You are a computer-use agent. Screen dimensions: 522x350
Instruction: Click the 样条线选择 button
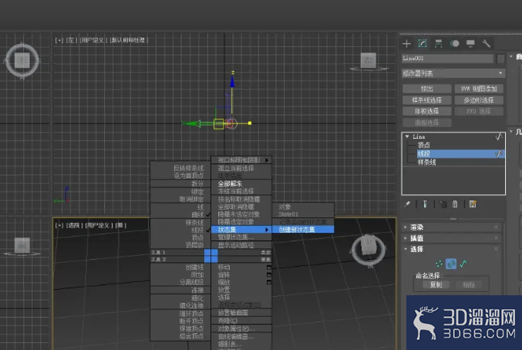pos(427,100)
